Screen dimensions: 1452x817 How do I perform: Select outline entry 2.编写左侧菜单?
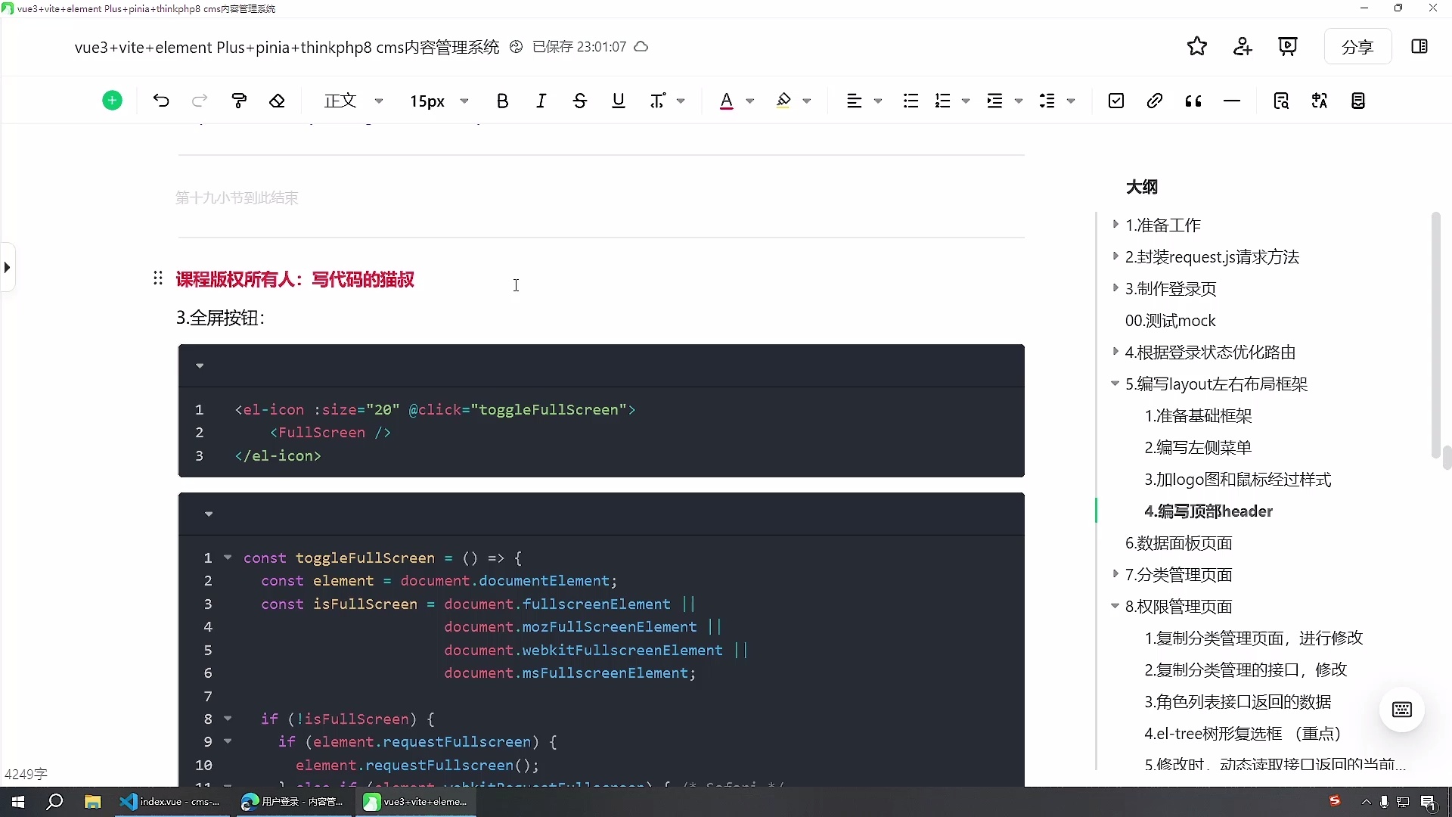pyautogui.click(x=1197, y=448)
